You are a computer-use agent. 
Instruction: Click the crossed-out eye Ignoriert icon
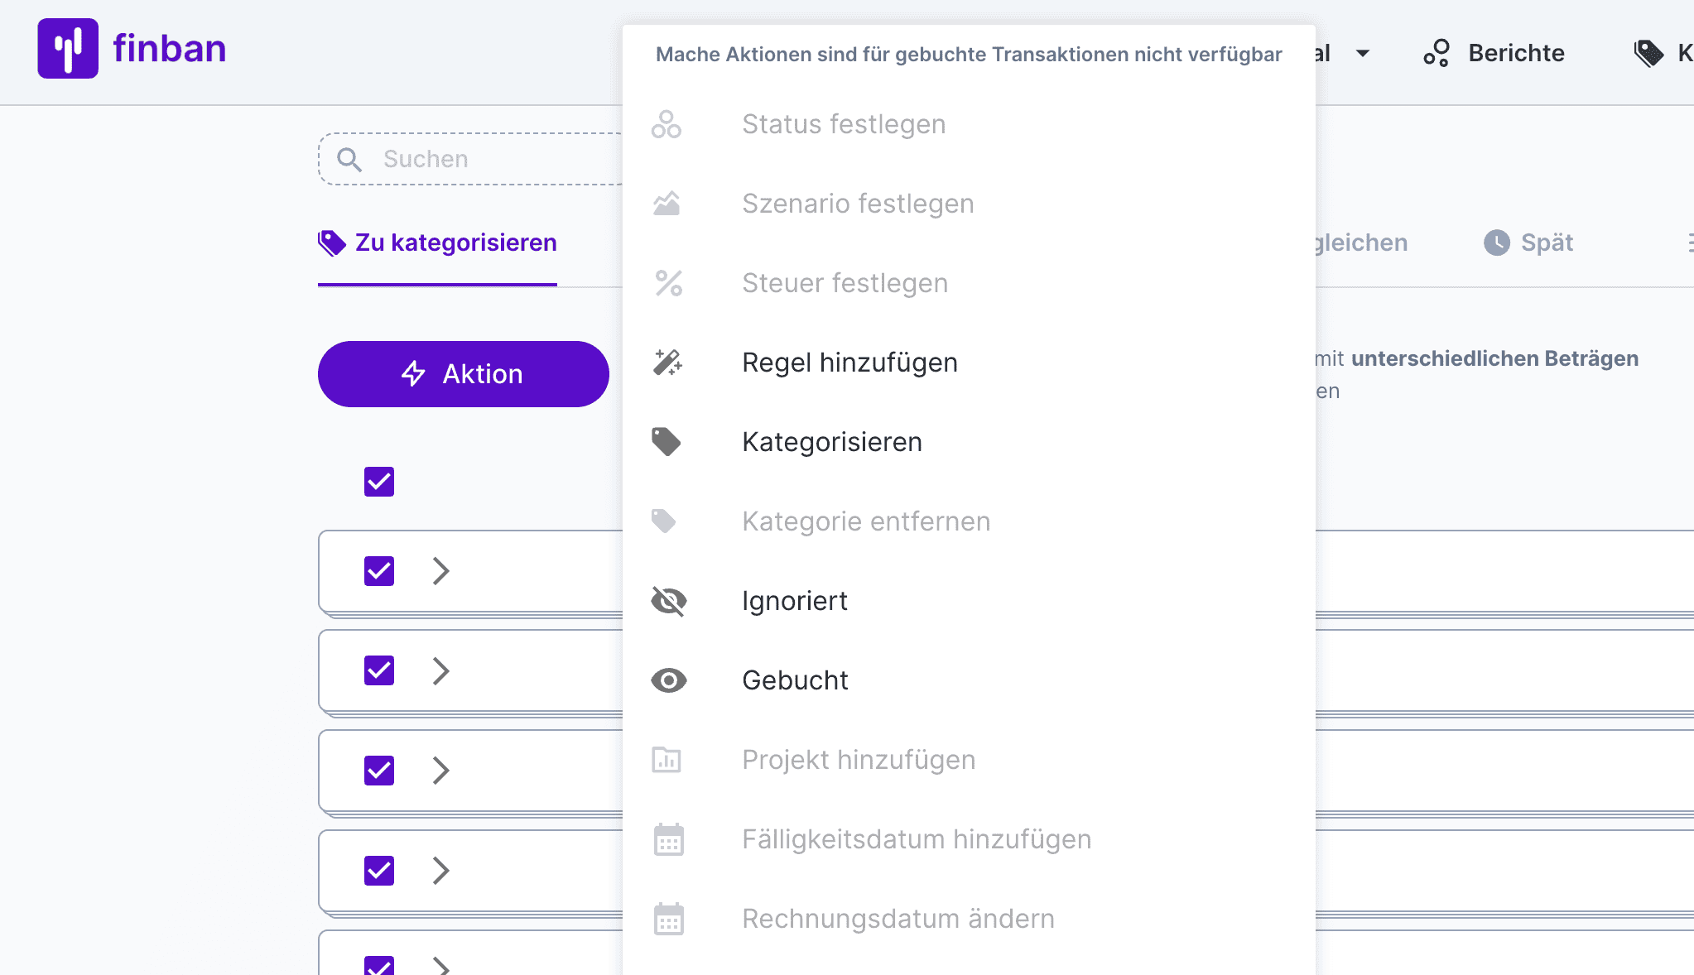pyautogui.click(x=668, y=601)
